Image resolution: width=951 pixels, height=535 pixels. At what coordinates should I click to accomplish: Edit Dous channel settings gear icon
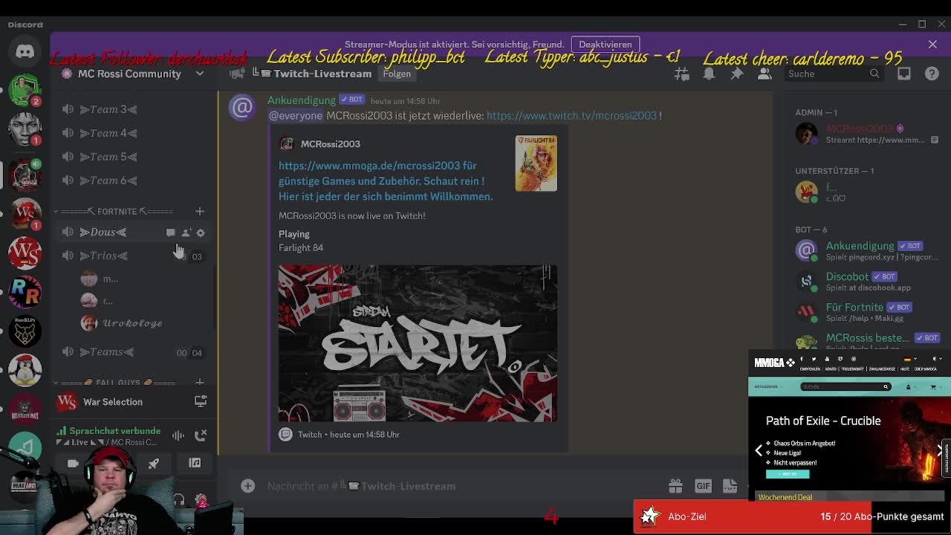[201, 233]
